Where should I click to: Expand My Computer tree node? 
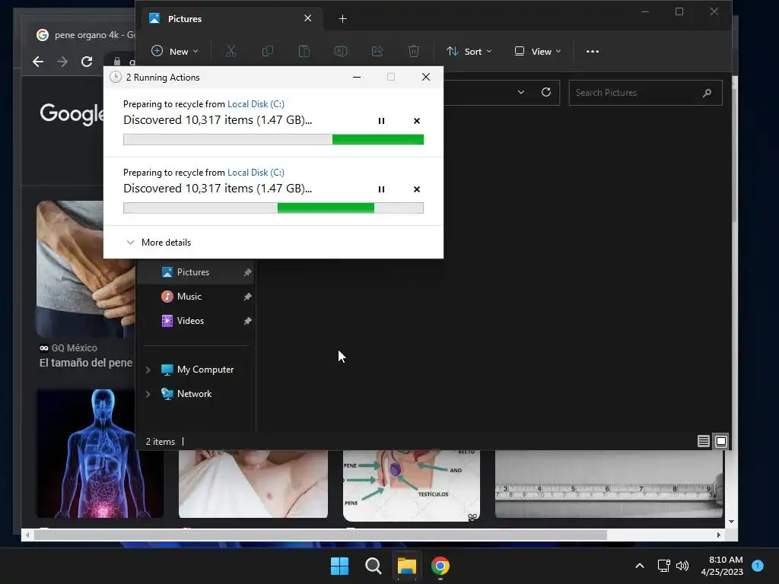pos(148,370)
